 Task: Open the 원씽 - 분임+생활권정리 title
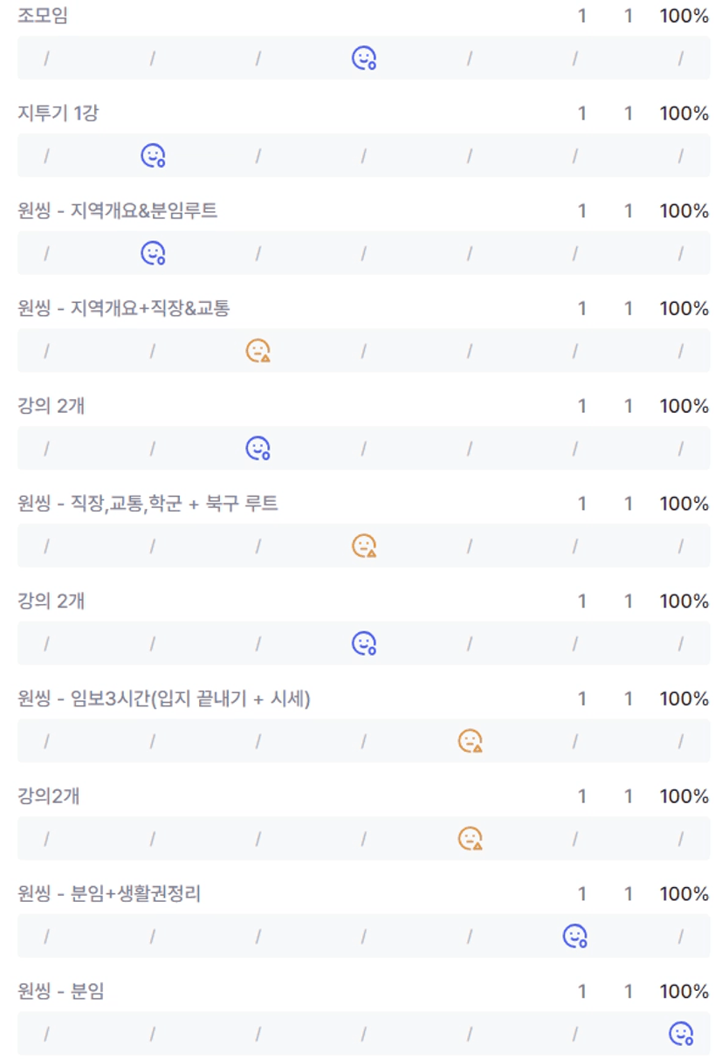(x=109, y=894)
